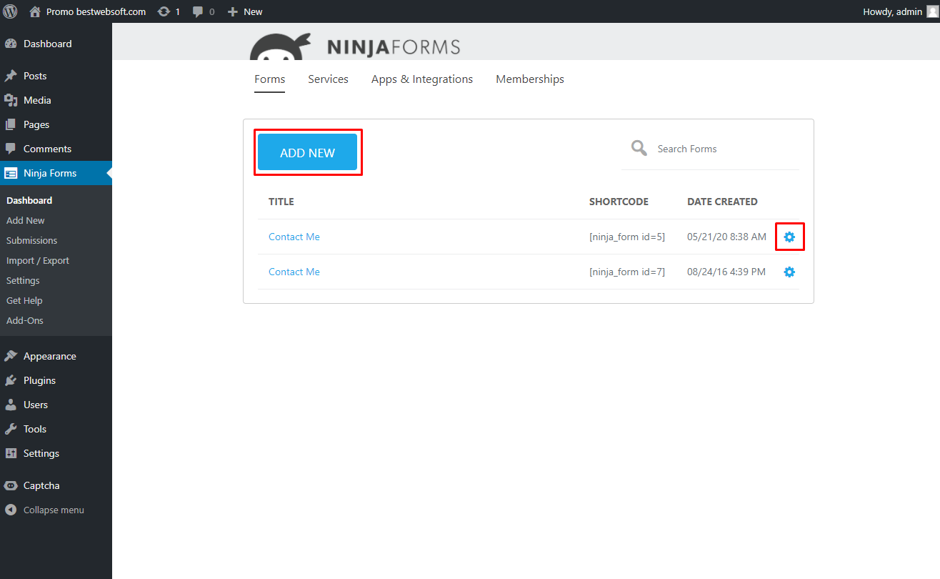Open the Add-Ons submenu item

25,320
